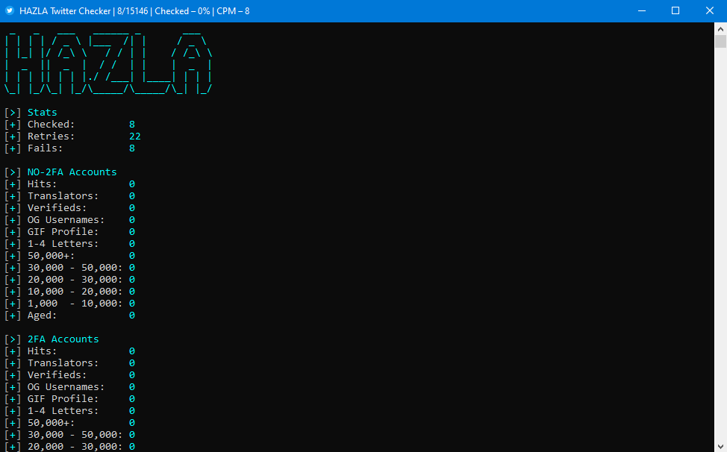Viewport: 727px width, 452px height.
Task: Minimize the HAZLA Twitter Checker window
Action: (x=642, y=10)
